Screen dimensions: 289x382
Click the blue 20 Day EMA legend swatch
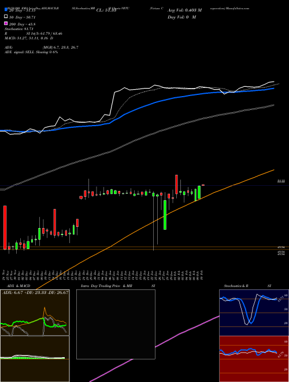[6, 10]
